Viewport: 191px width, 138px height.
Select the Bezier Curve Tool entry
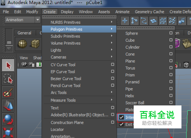point(66,79)
